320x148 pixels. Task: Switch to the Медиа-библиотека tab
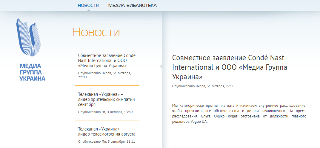click(x=132, y=5)
